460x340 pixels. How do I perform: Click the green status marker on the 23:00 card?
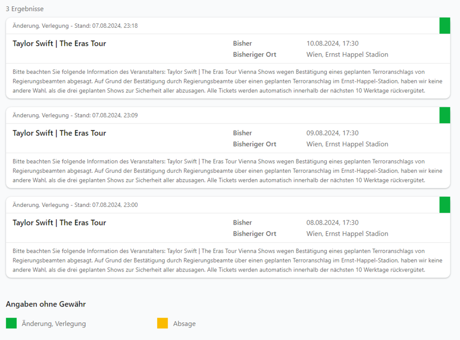coord(445,204)
